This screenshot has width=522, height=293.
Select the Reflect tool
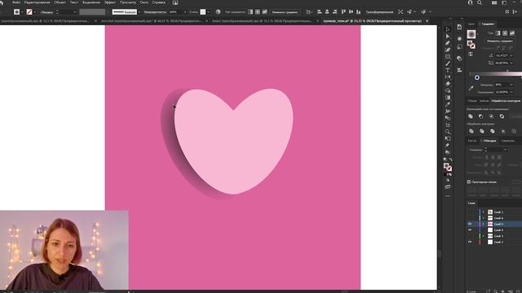pyautogui.click(x=448, y=77)
